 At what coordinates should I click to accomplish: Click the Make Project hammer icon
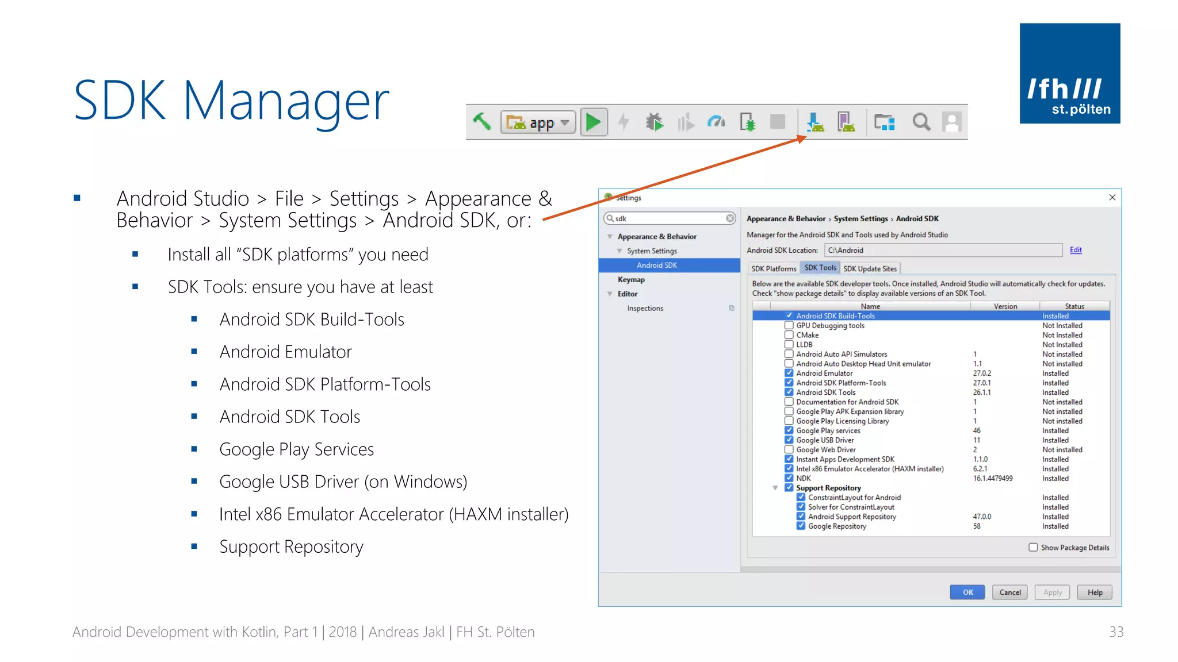[x=482, y=122]
